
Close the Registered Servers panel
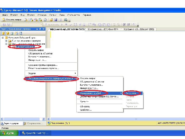pos(43,29)
